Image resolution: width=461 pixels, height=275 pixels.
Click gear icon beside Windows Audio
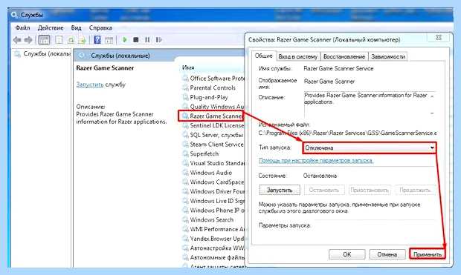(185, 173)
